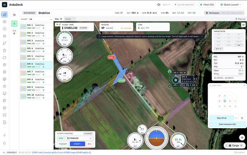Screen dimensions: 247x155
Task: Open the STABILIZE flight mode dropdown
Action: [x=79, y=138]
